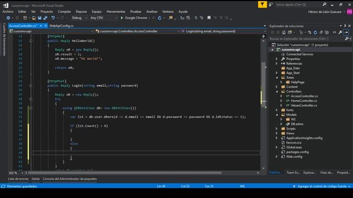Select Web.config in Solution Explorer

pyautogui.click(x=294, y=157)
